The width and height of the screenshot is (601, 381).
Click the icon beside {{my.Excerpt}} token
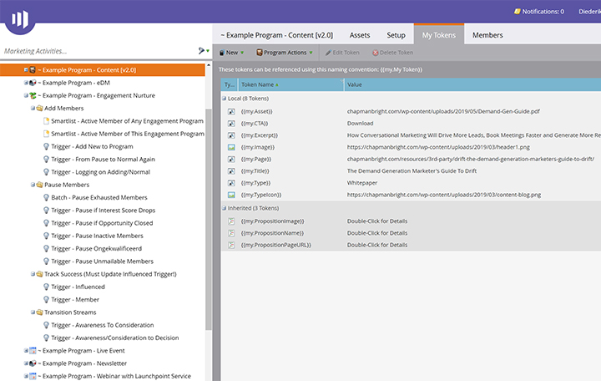click(231, 135)
